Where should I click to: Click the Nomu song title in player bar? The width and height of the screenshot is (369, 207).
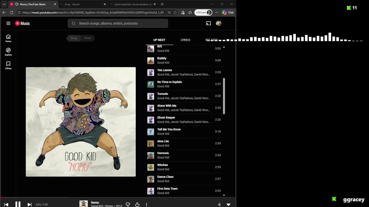(x=95, y=202)
